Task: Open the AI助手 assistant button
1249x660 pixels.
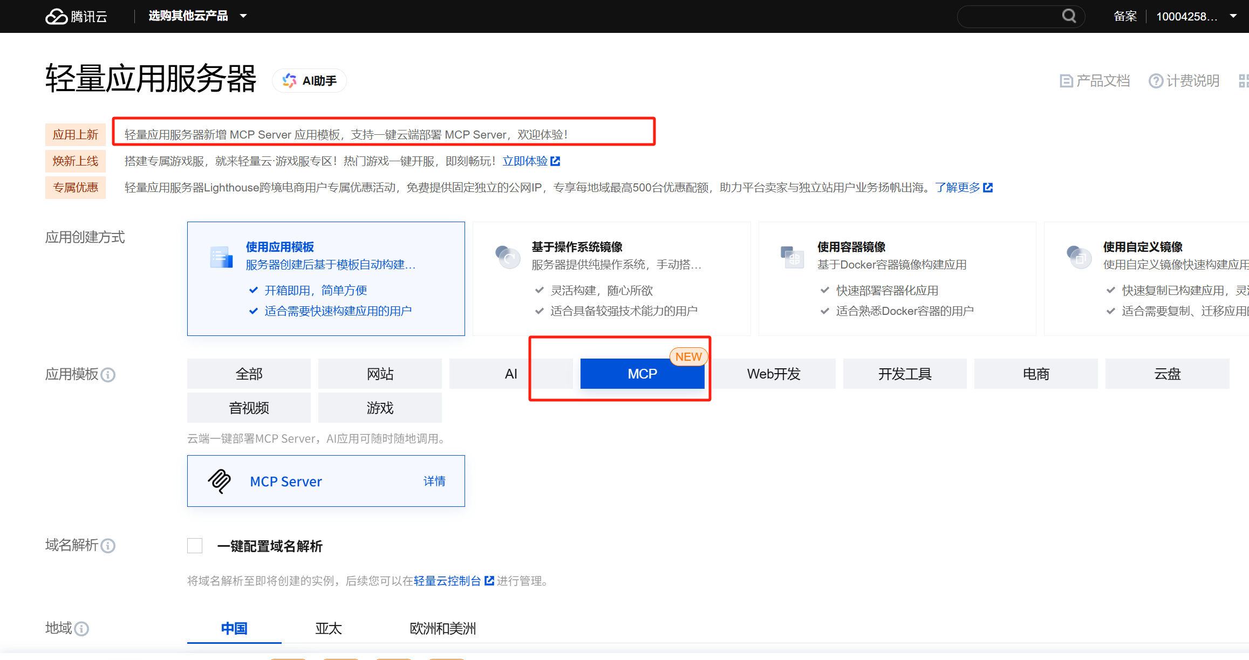Action: tap(310, 80)
